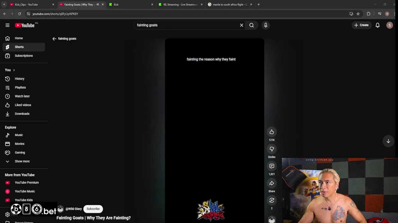Clear the search box with X
The image size is (398, 223).
[x=242, y=25]
